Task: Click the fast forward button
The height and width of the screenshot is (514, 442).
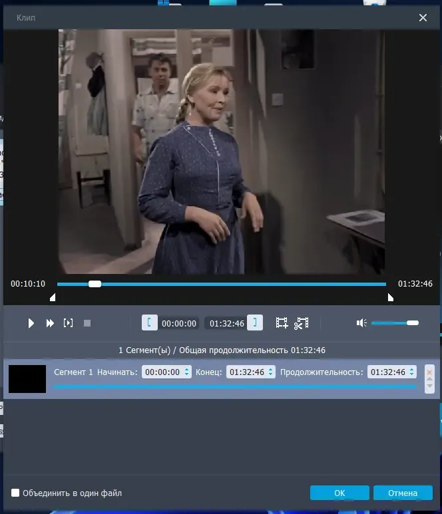Action: pyautogui.click(x=50, y=323)
